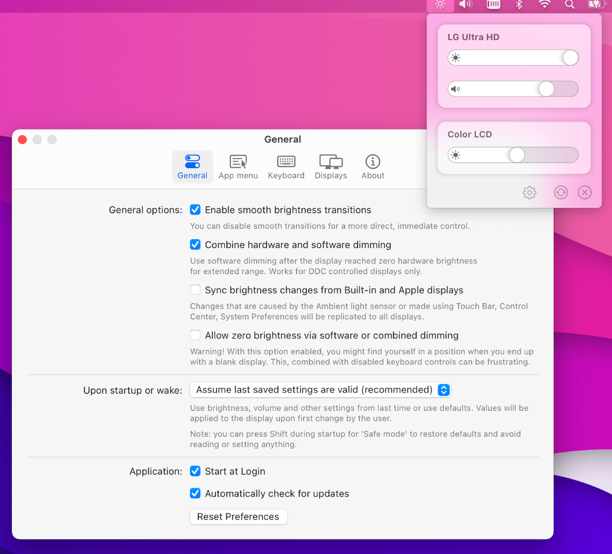
Task: Click the volume icon in menu bar
Action: 466,5
